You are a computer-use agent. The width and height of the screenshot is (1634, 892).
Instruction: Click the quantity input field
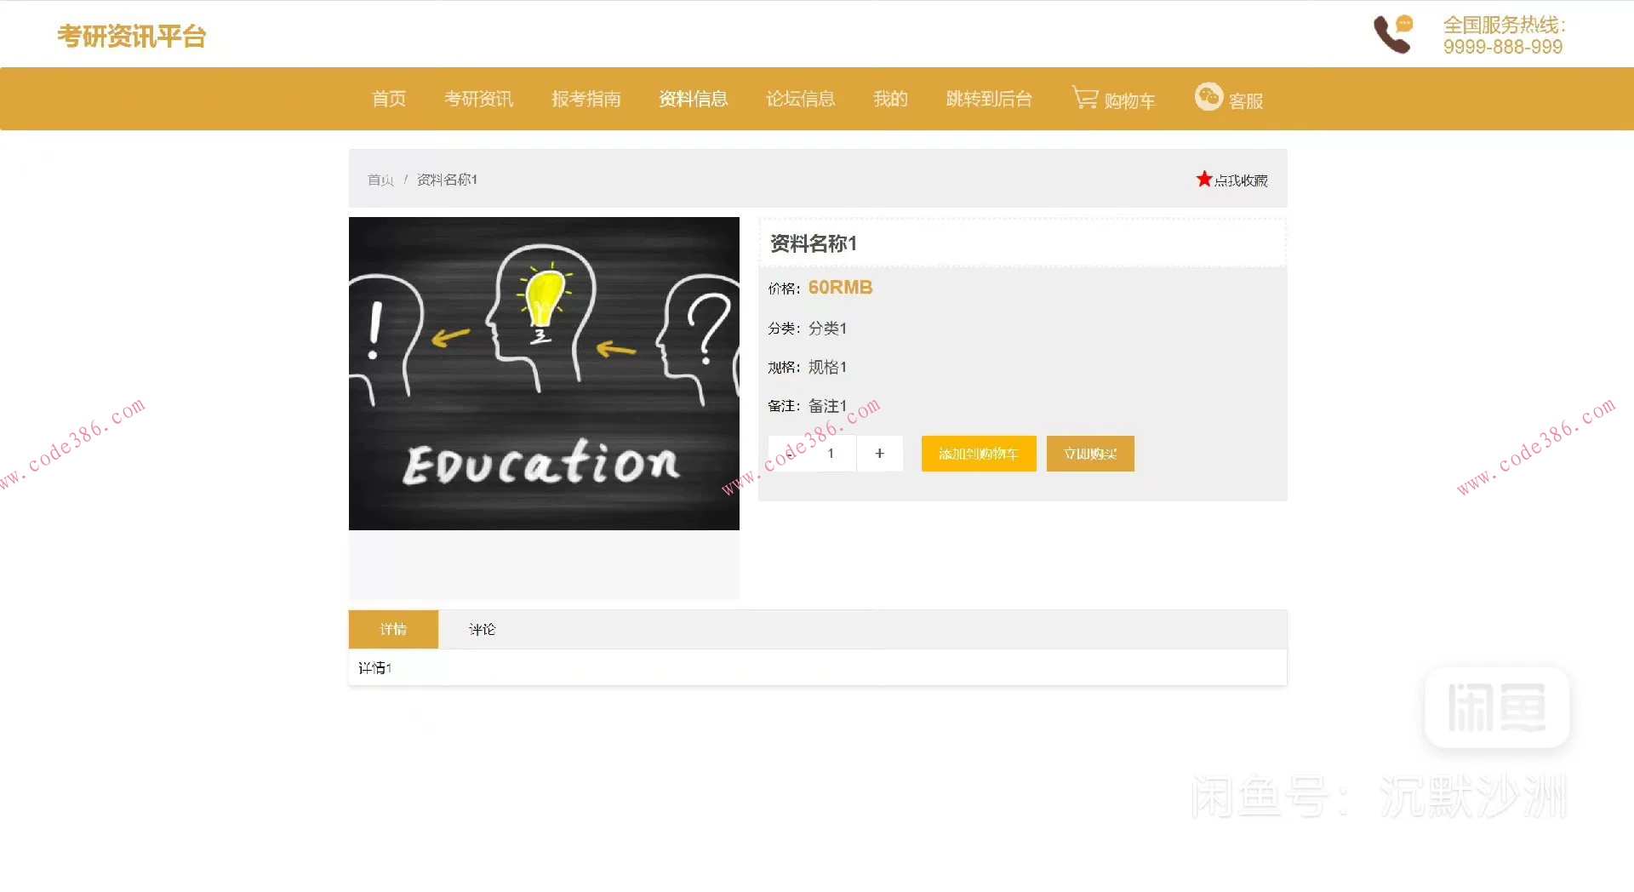831,454
